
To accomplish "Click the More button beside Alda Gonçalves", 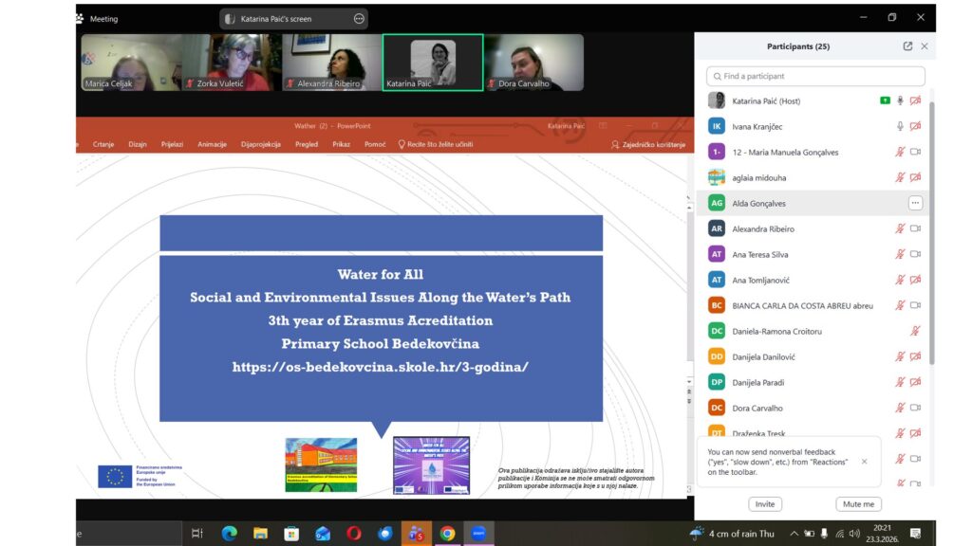I will [x=915, y=203].
